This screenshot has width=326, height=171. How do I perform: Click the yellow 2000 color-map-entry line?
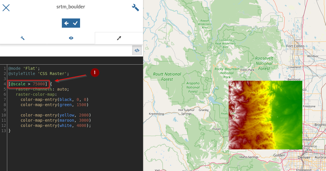[56, 115]
